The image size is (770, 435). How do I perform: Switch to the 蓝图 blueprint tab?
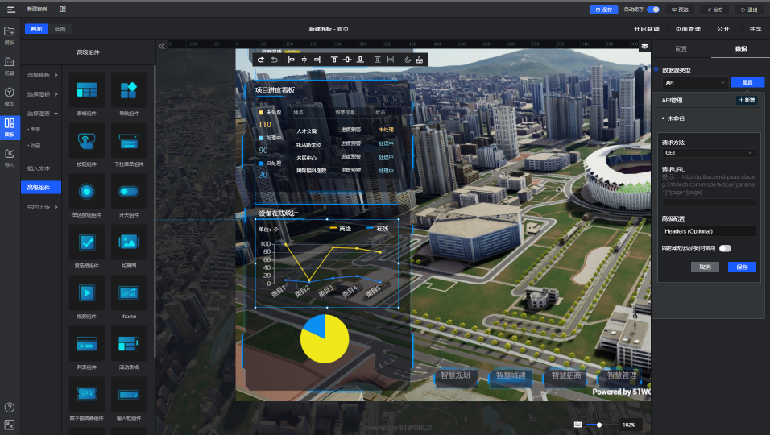(x=60, y=29)
